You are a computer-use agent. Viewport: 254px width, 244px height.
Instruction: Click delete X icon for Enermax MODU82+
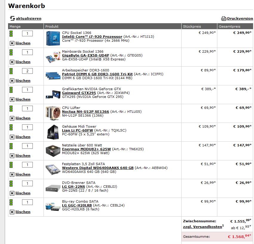12,156
